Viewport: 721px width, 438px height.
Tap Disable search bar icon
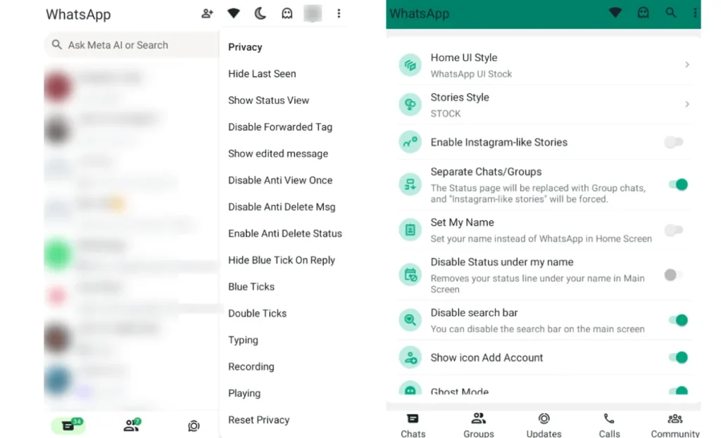pyautogui.click(x=410, y=320)
